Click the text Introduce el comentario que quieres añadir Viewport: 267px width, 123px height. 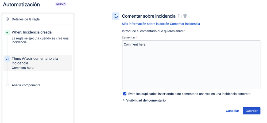pos(154,31)
